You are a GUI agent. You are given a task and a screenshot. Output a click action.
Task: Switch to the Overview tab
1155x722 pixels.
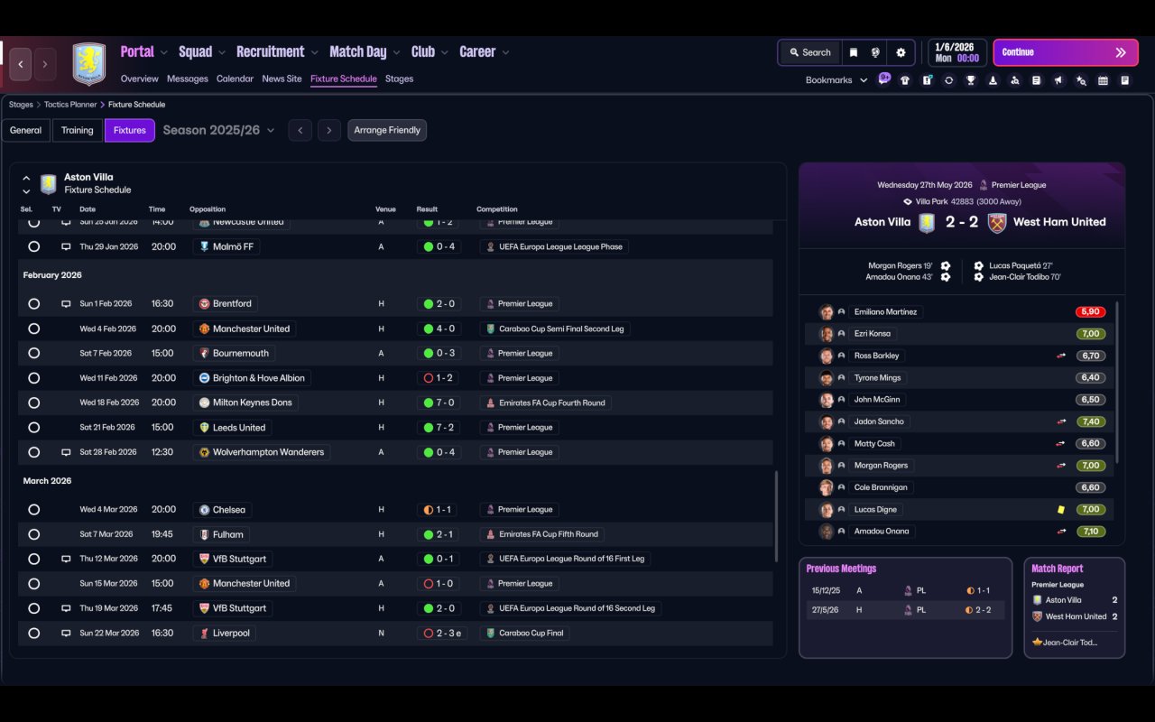click(139, 79)
